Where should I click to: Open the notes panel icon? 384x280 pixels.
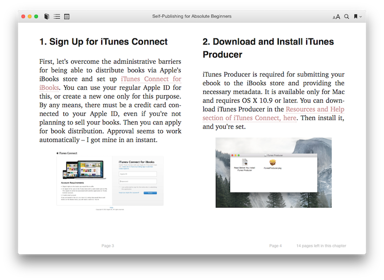coord(66,17)
